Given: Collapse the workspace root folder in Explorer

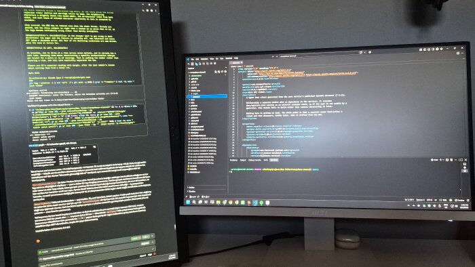Looking at the screenshot, I should (197, 73).
